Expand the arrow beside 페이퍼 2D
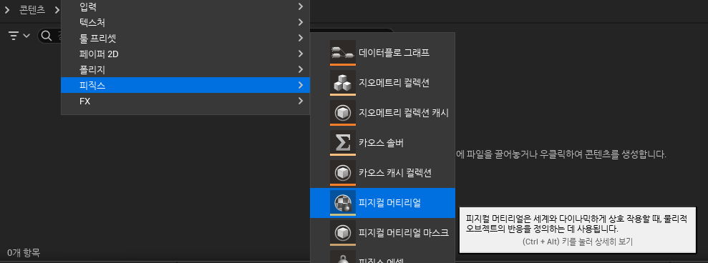Screen dimensions: 708x263 pos(301,54)
